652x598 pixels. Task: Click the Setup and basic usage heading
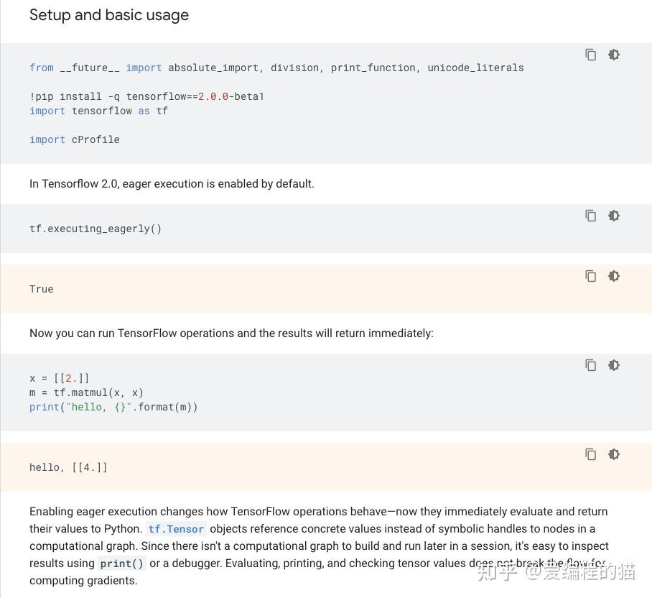click(109, 15)
